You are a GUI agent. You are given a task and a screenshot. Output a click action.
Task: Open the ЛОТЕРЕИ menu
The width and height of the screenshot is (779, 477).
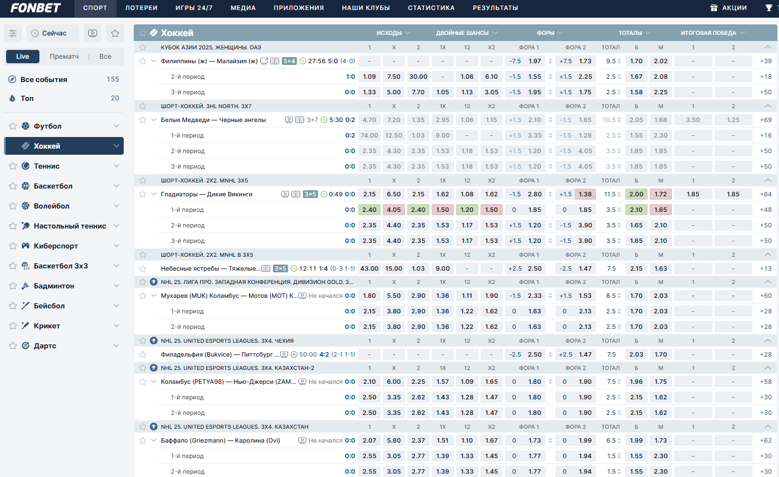(141, 8)
